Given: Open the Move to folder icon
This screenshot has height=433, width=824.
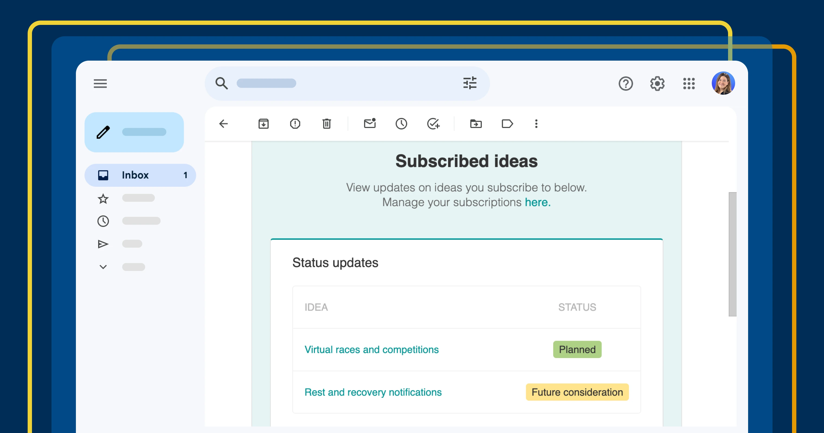Looking at the screenshot, I should click(476, 124).
